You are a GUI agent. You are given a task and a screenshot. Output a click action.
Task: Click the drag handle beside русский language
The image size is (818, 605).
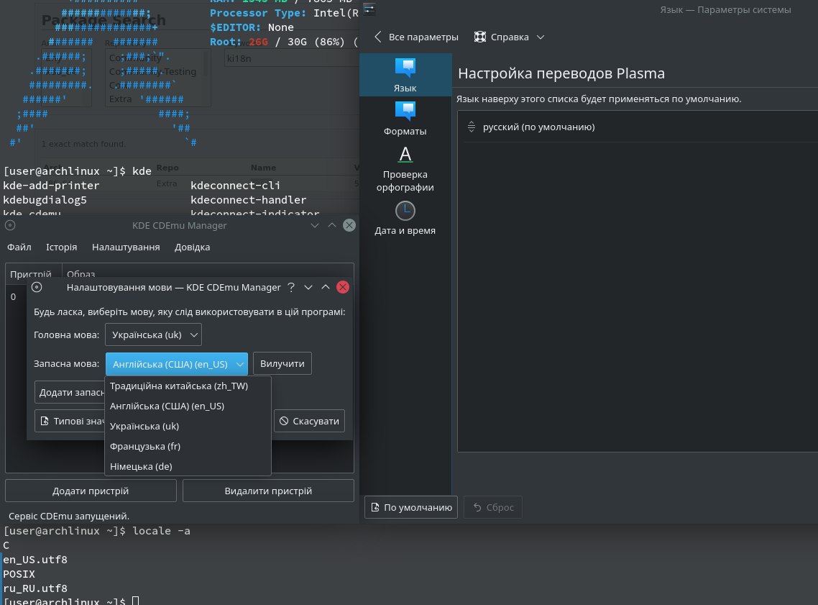click(x=471, y=127)
